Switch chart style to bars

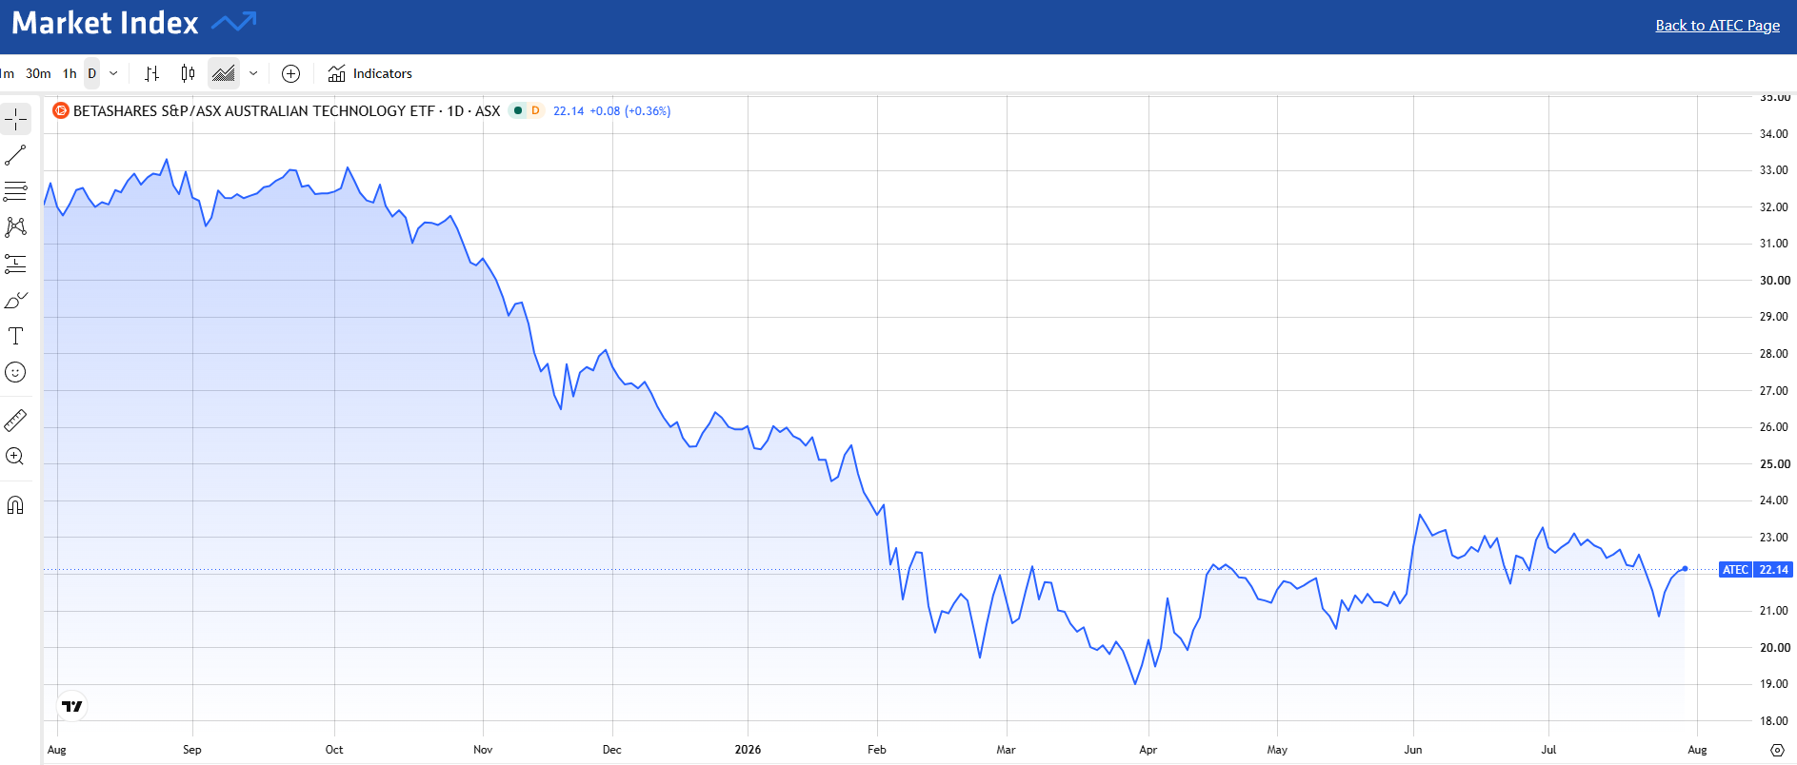click(x=151, y=73)
